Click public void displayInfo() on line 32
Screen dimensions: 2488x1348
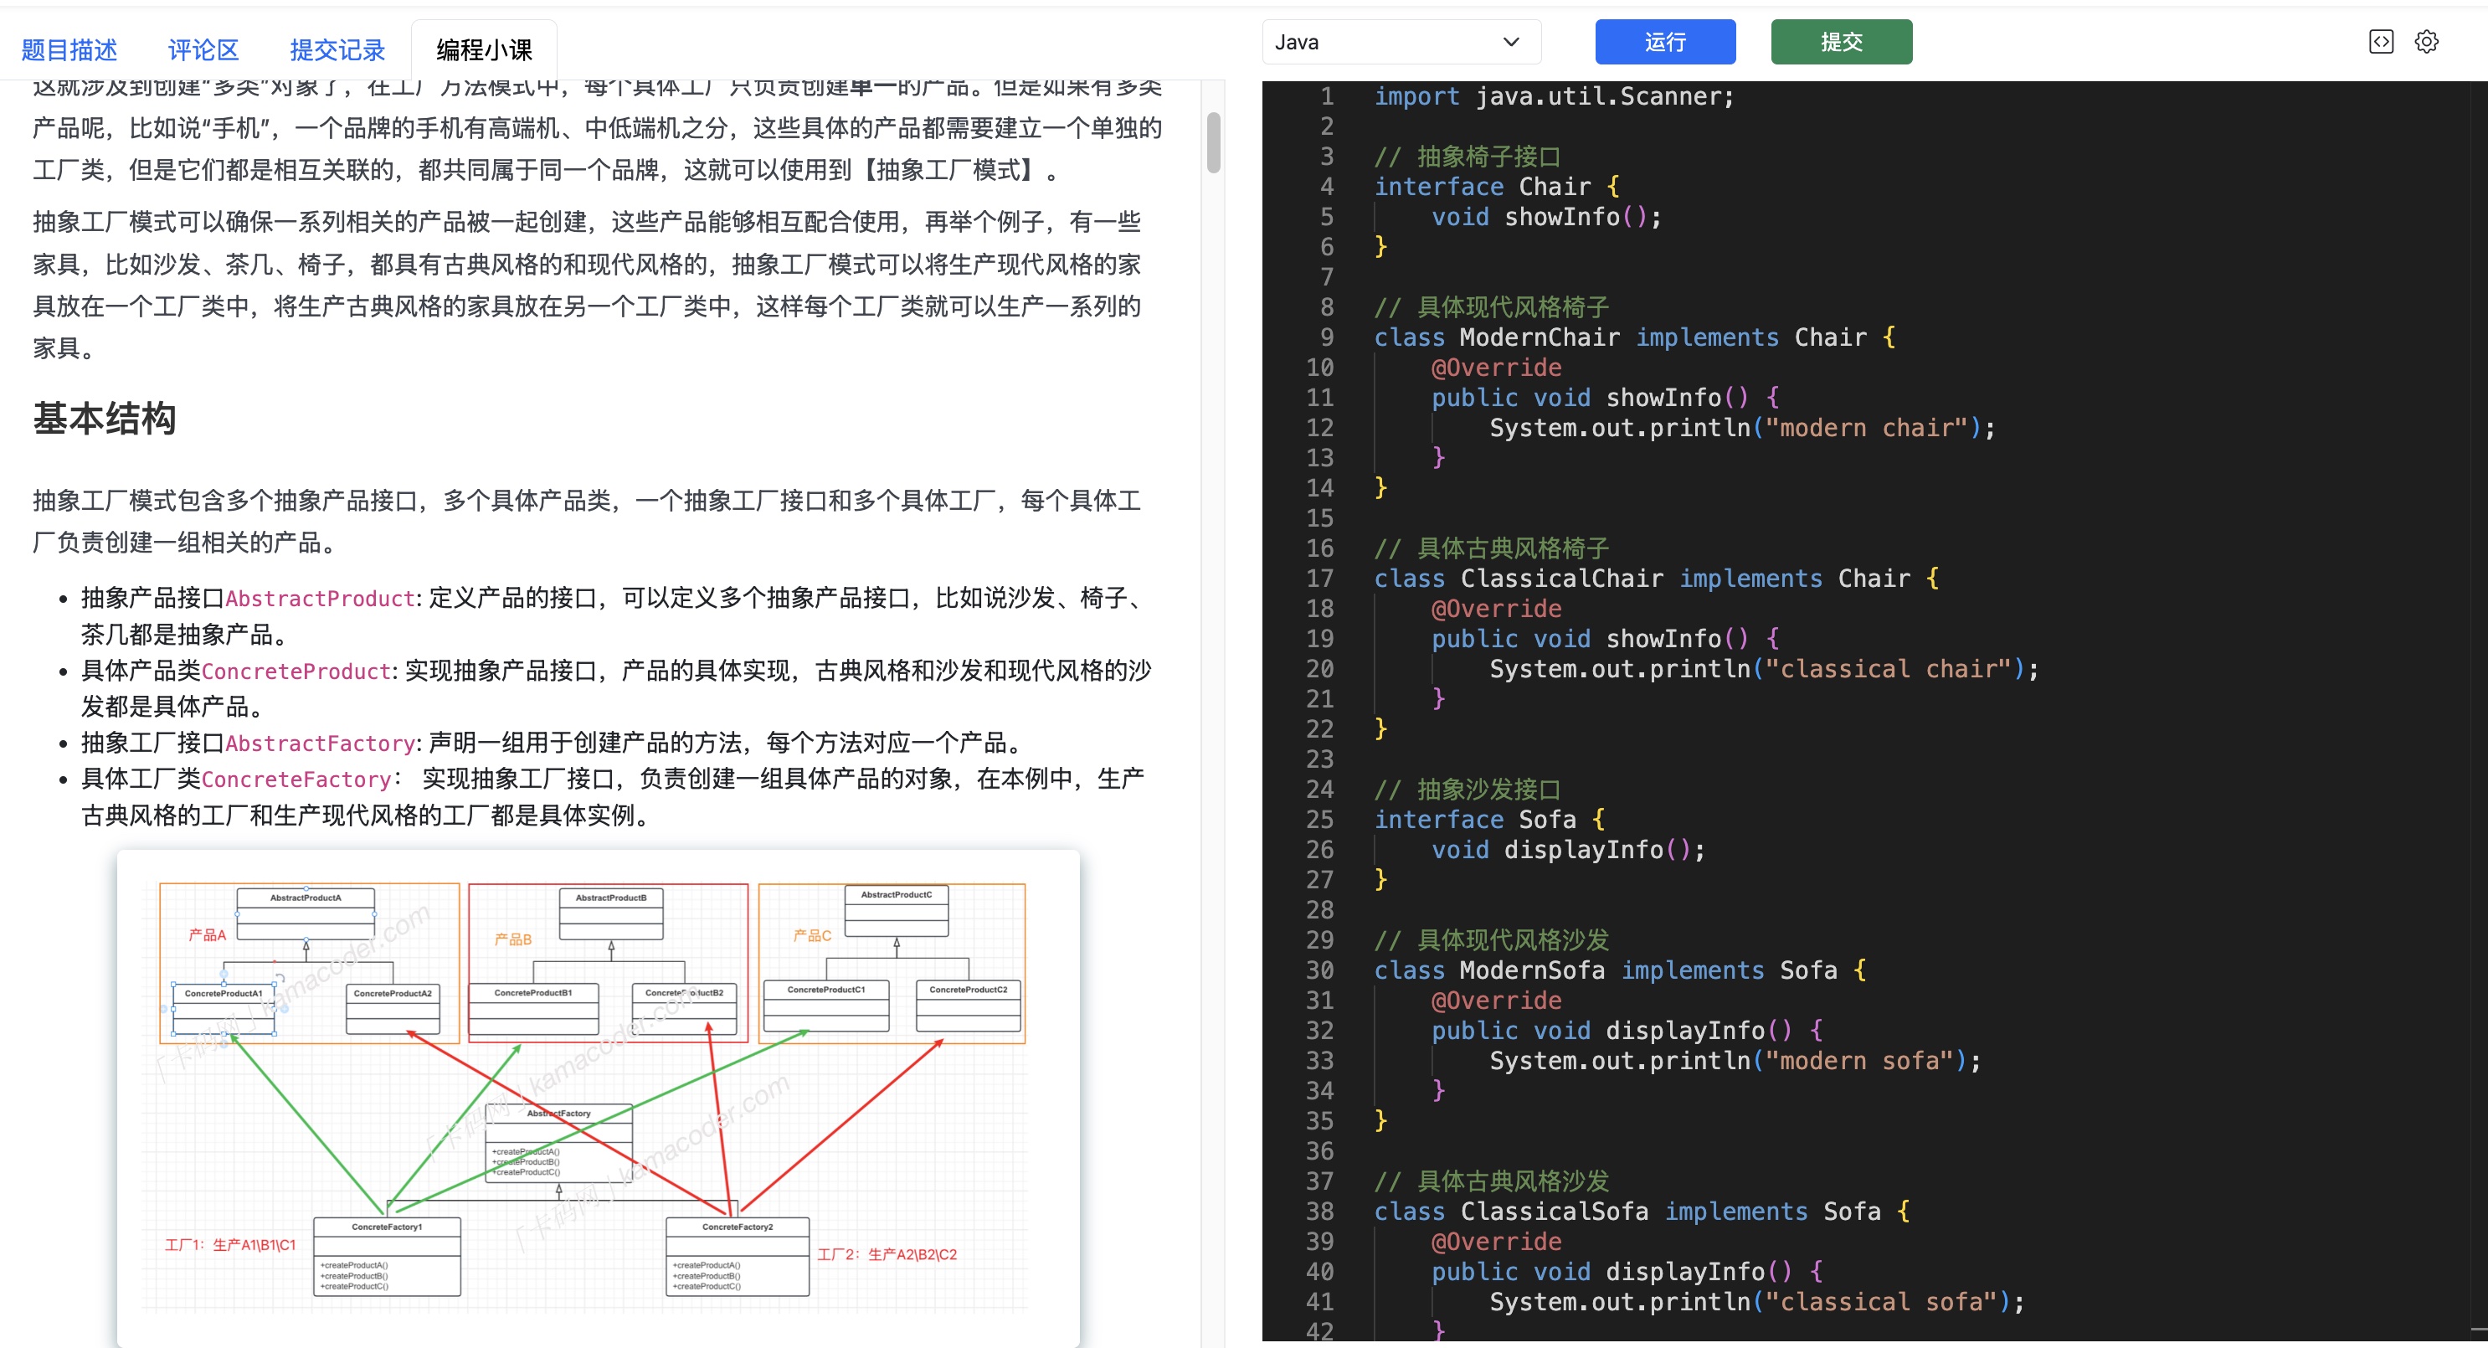pos(1612,1030)
